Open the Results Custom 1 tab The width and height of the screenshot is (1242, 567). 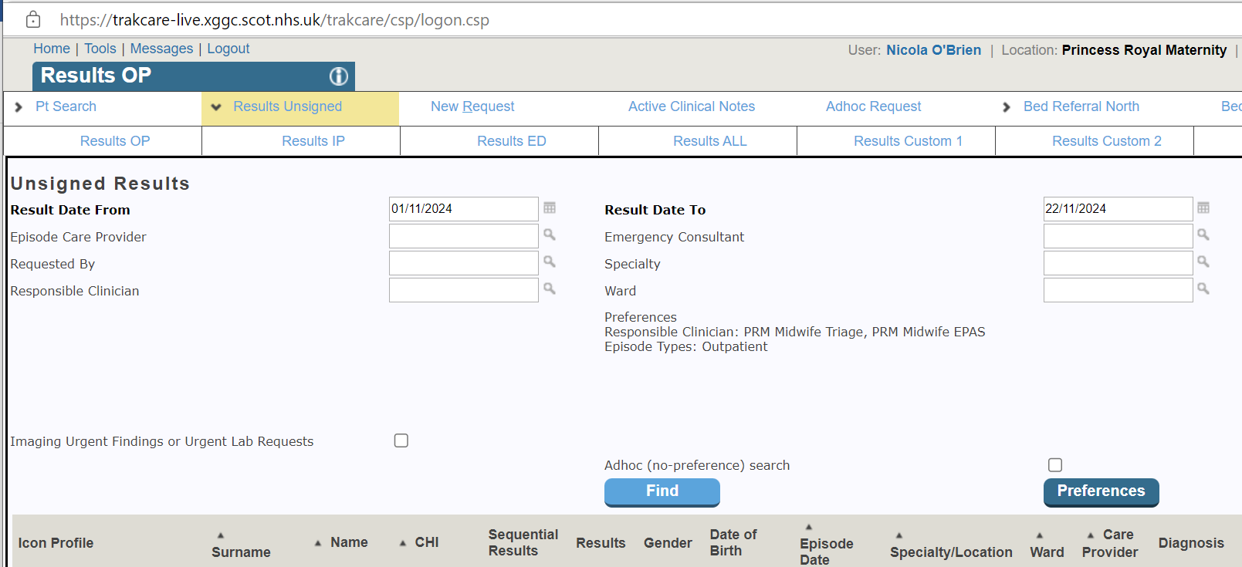908,141
